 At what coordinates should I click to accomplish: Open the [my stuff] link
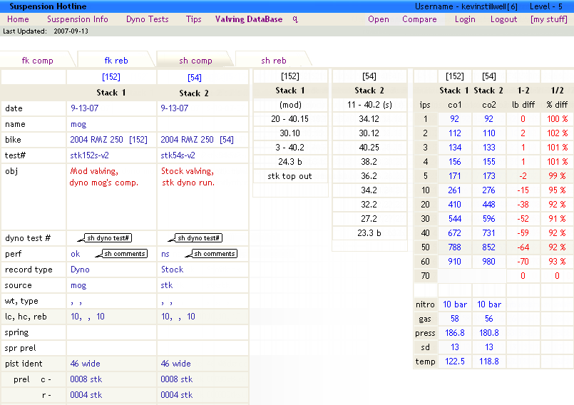tap(549, 19)
